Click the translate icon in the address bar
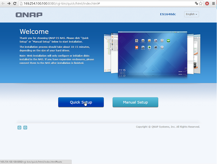 196,4
